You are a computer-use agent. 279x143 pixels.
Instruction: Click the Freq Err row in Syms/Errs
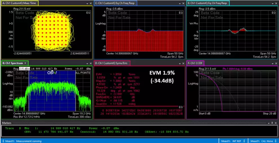(115, 94)
